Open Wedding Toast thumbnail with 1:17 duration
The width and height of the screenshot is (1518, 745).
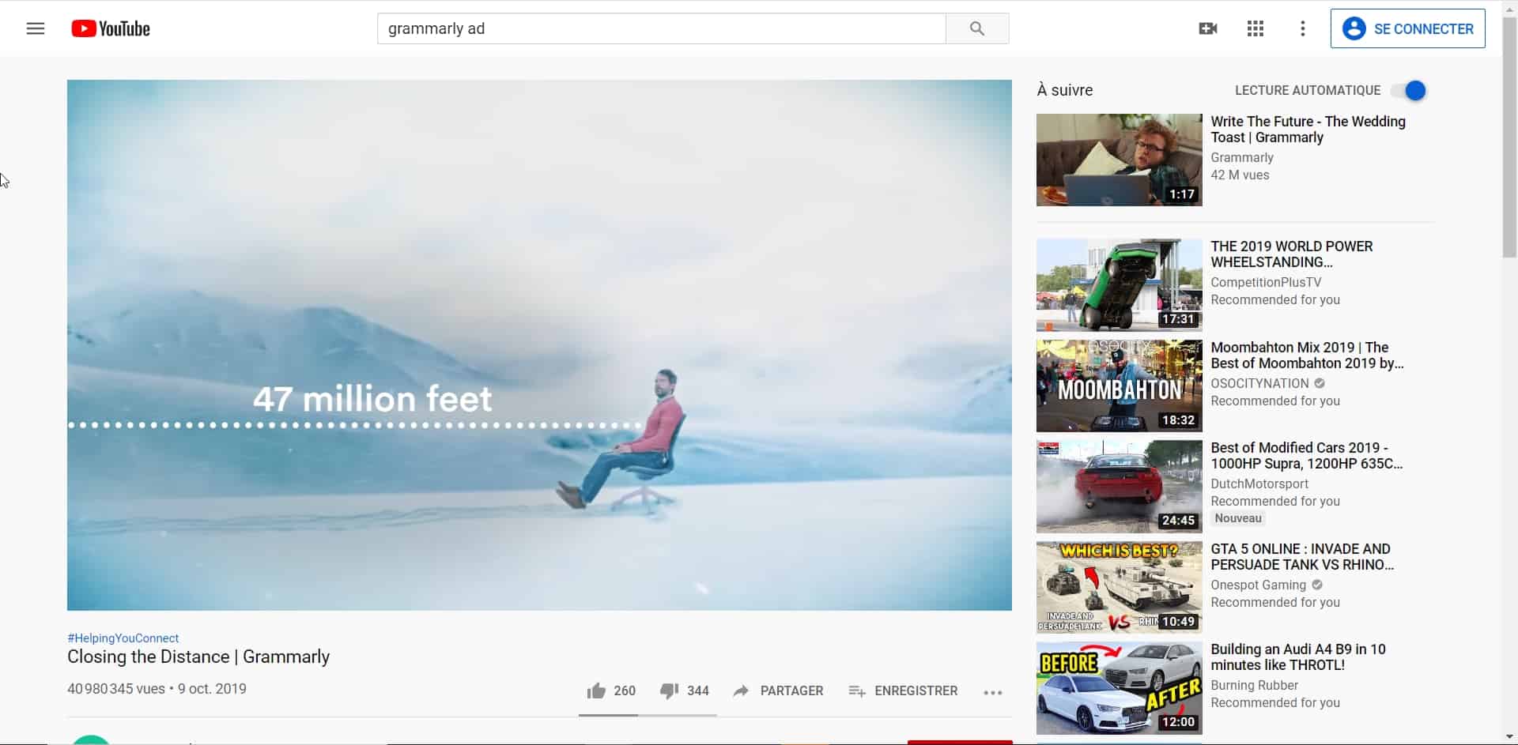point(1119,160)
